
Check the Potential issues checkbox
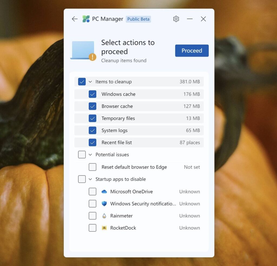pos(82,154)
